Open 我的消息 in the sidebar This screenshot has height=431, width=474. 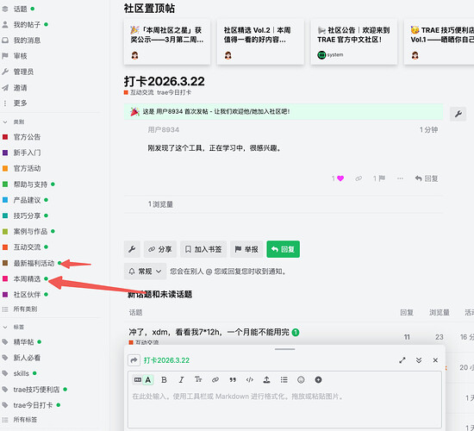27,41
